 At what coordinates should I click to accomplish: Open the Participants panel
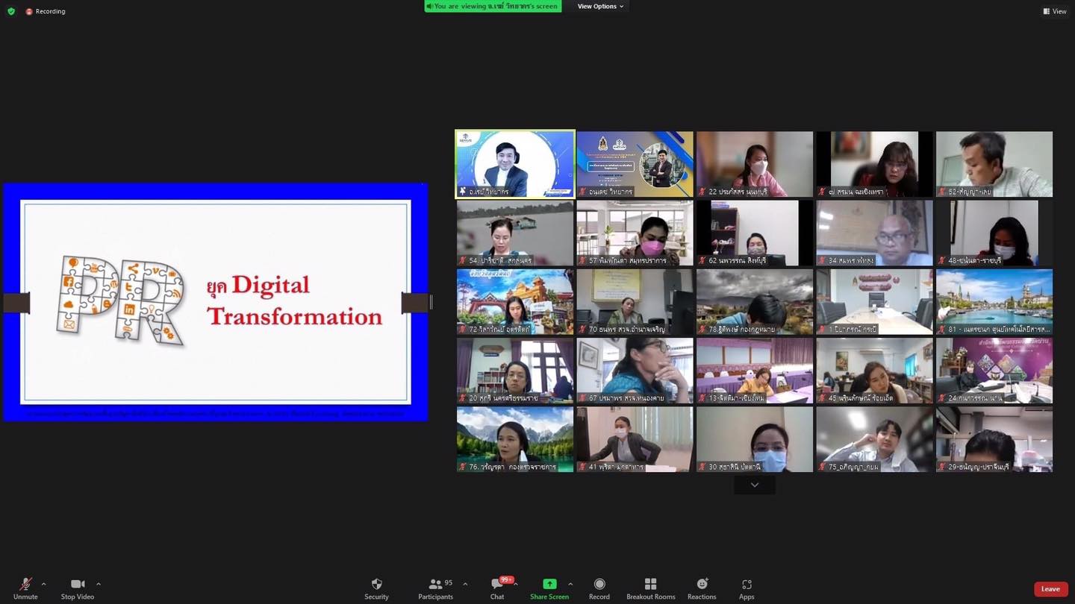pos(436,588)
